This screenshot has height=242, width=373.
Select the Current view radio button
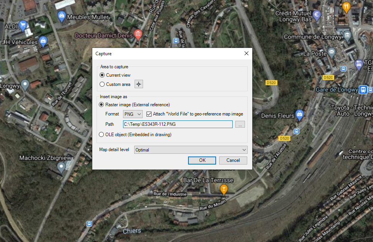click(x=102, y=75)
